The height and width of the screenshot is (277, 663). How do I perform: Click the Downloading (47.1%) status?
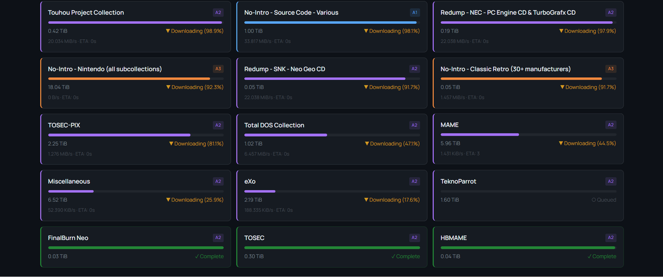coord(392,143)
